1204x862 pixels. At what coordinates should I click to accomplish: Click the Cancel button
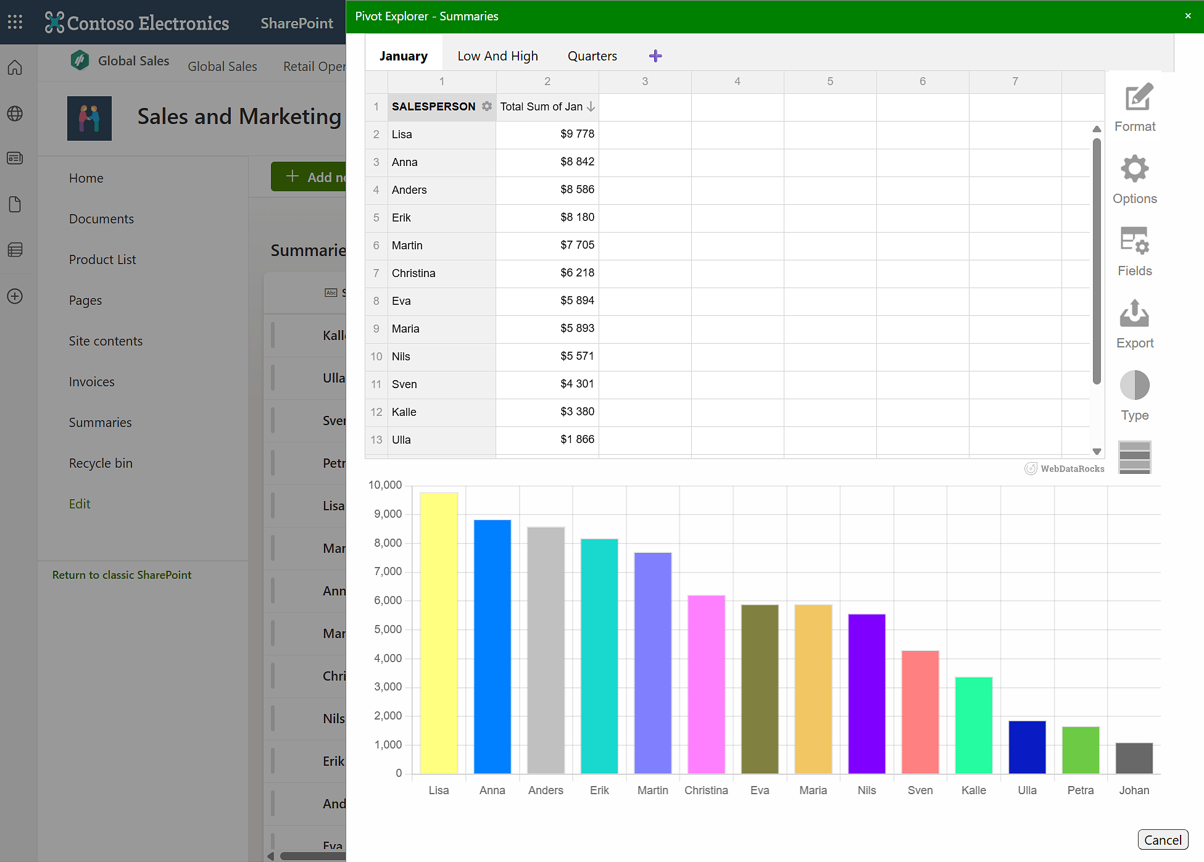1162,840
